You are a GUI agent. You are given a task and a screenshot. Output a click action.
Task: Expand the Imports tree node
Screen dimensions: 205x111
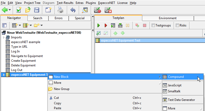point(4,37)
